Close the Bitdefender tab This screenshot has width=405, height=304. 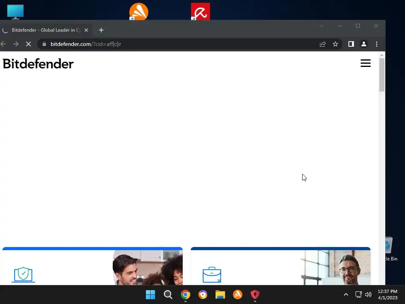pos(86,30)
